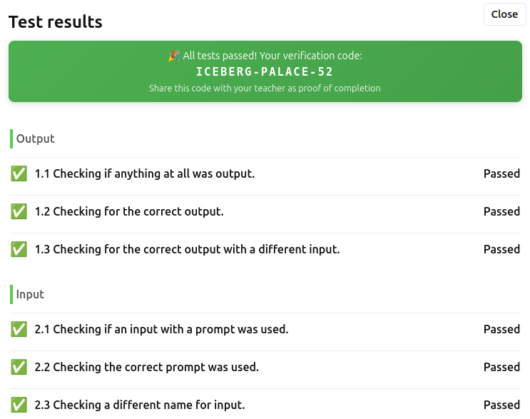Click green checkmark for test 2.2
Image resolution: width=530 pixels, height=419 pixels.
[x=19, y=367]
